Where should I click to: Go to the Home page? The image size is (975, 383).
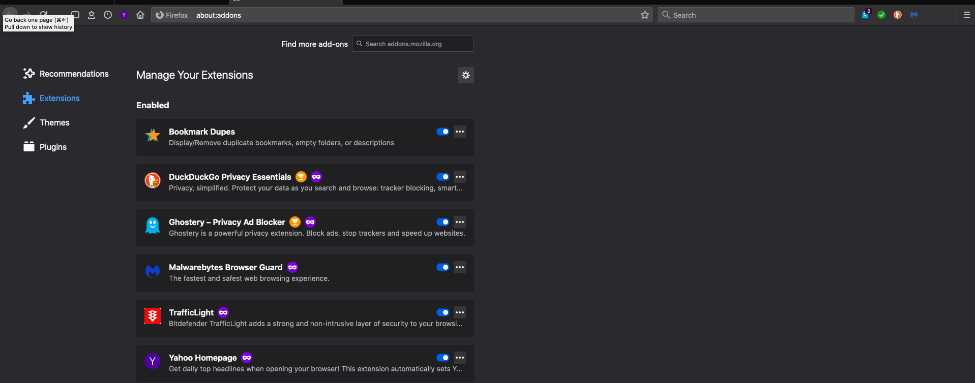(x=140, y=15)
